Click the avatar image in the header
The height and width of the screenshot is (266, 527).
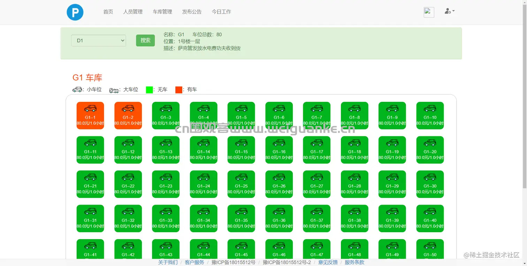point(429,12)
